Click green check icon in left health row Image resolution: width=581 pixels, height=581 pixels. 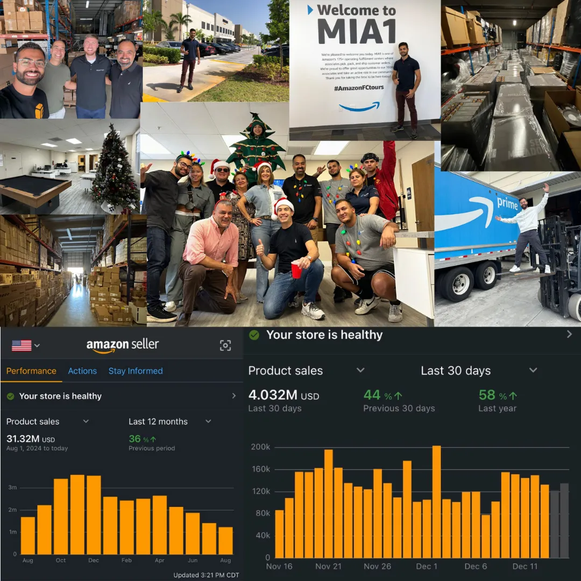coord(10,396)
